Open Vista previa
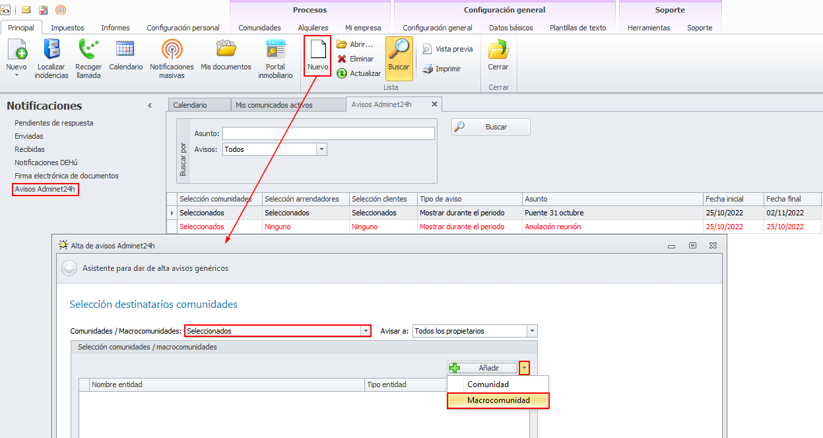The width and height of the screenshot is (823, 438). 447,49
